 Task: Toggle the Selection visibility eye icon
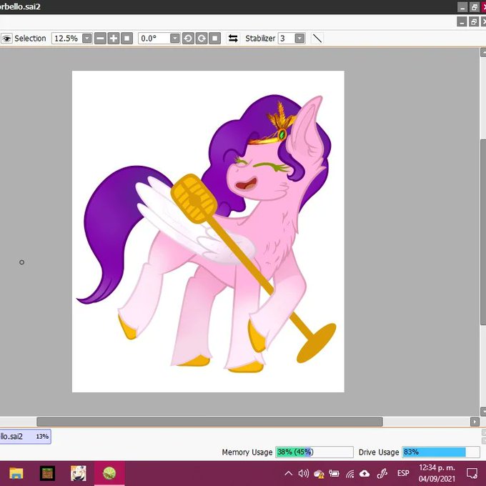[x=6, y=39]
